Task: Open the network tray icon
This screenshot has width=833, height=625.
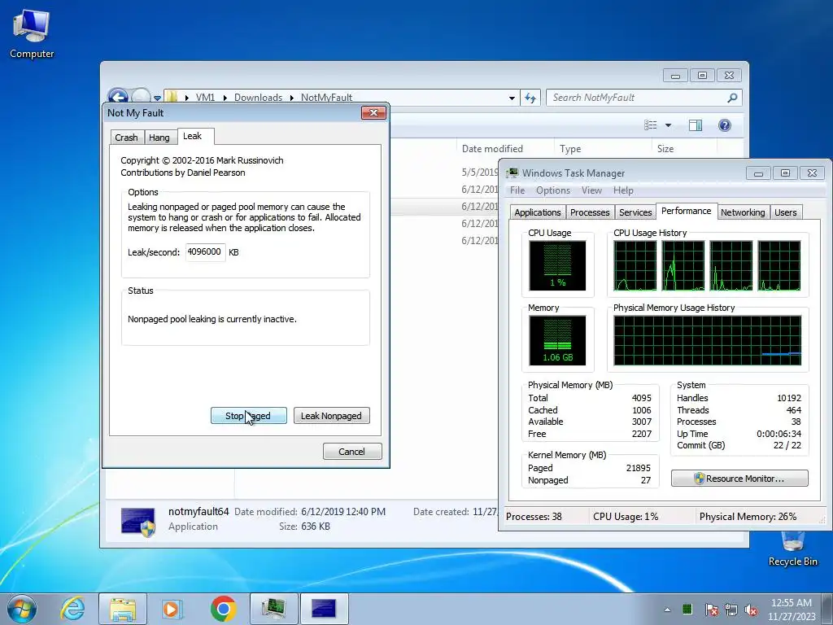Action: tap(731, 610)
